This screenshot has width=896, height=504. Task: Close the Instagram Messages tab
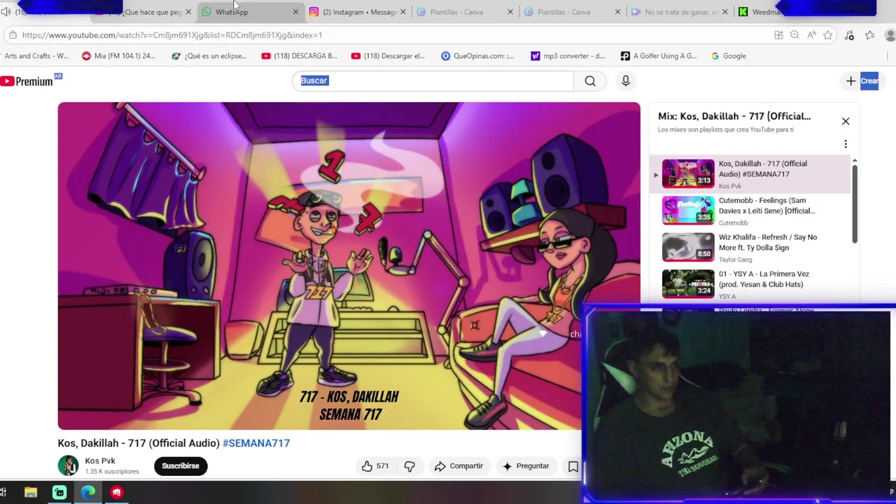[402, 12]
